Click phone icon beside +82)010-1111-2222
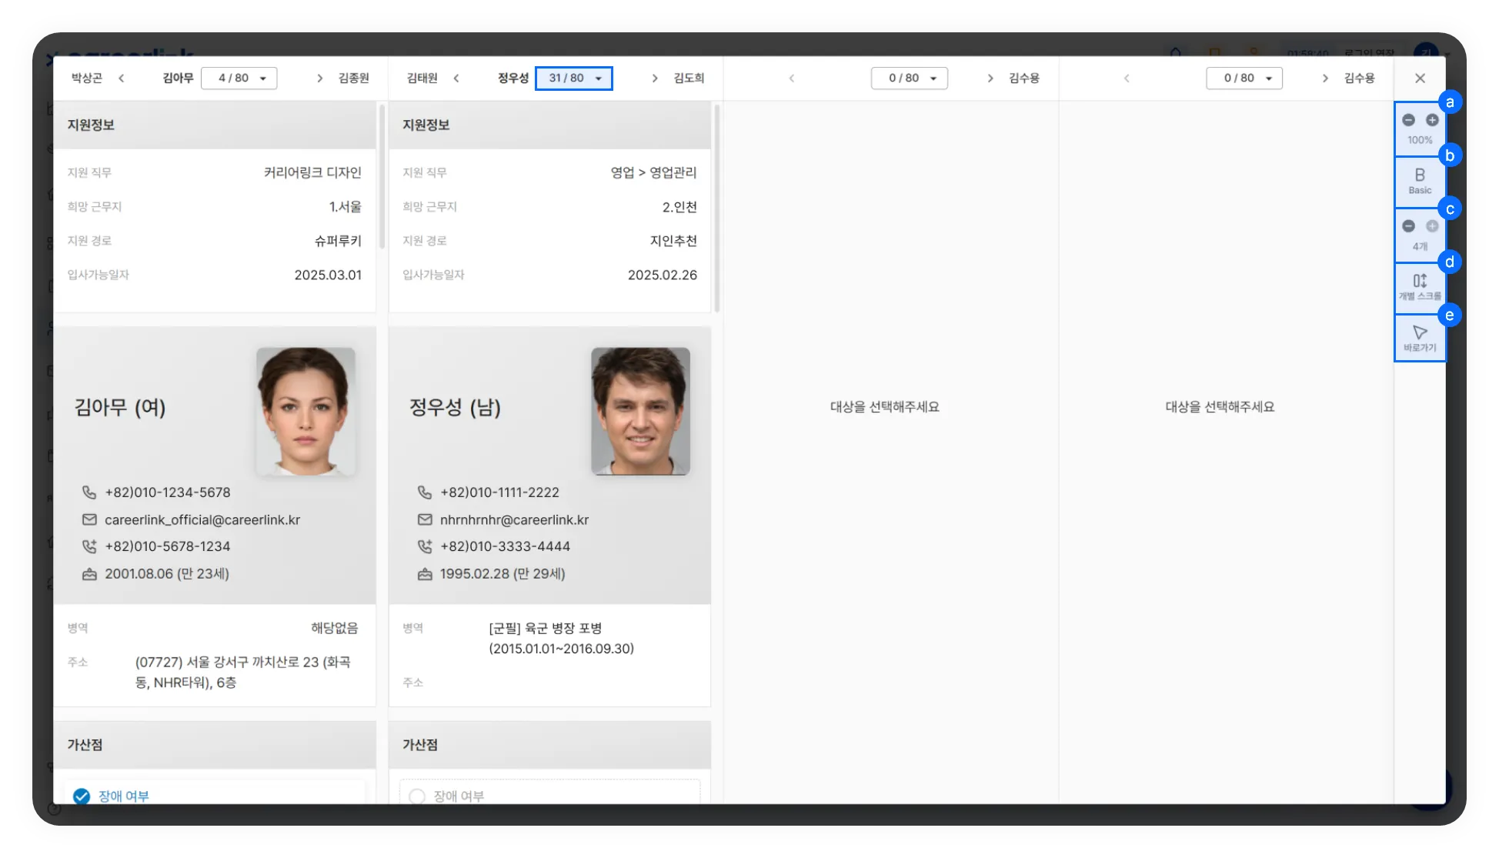The width and height of the screenshot is (1499, 858). coord(425,492)
